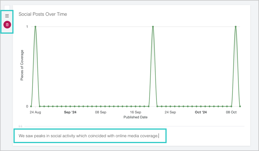Click the Pieces of Coverage axis title

(22, 65)
